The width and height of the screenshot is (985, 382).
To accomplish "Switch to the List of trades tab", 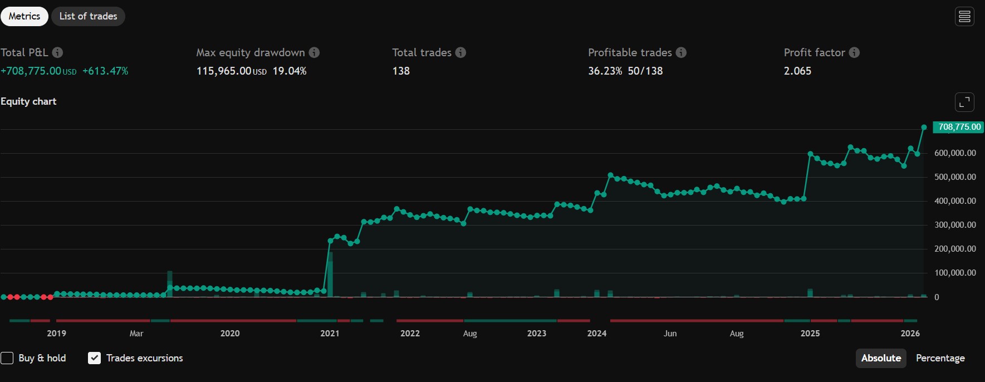I will click(x=88, y=16).
